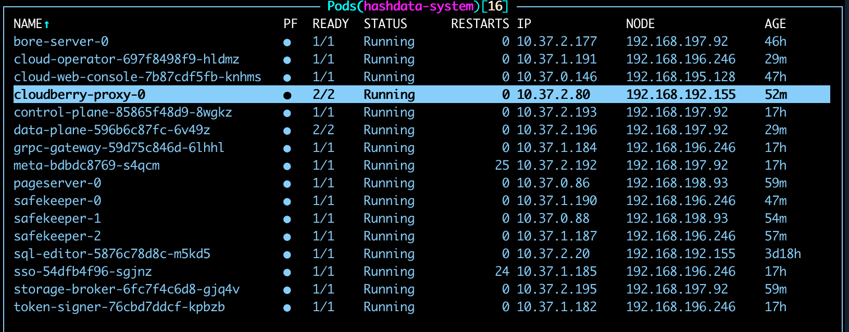The image size is (849, 332).
Task: Select the storage-broker-6fc7f4c6d8-gjq4v pod
Action: click(x=126, y=289)
